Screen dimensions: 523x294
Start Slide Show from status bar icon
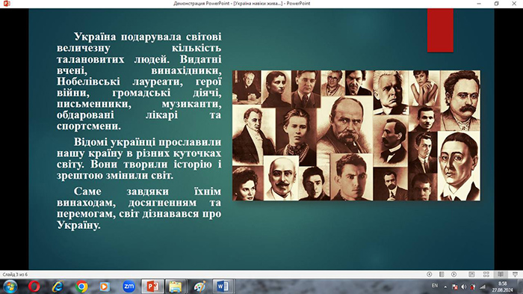(x=515, y=275)
